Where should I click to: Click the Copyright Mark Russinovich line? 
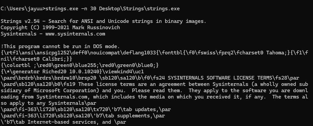pyautogui.click(x=60, y=28)
